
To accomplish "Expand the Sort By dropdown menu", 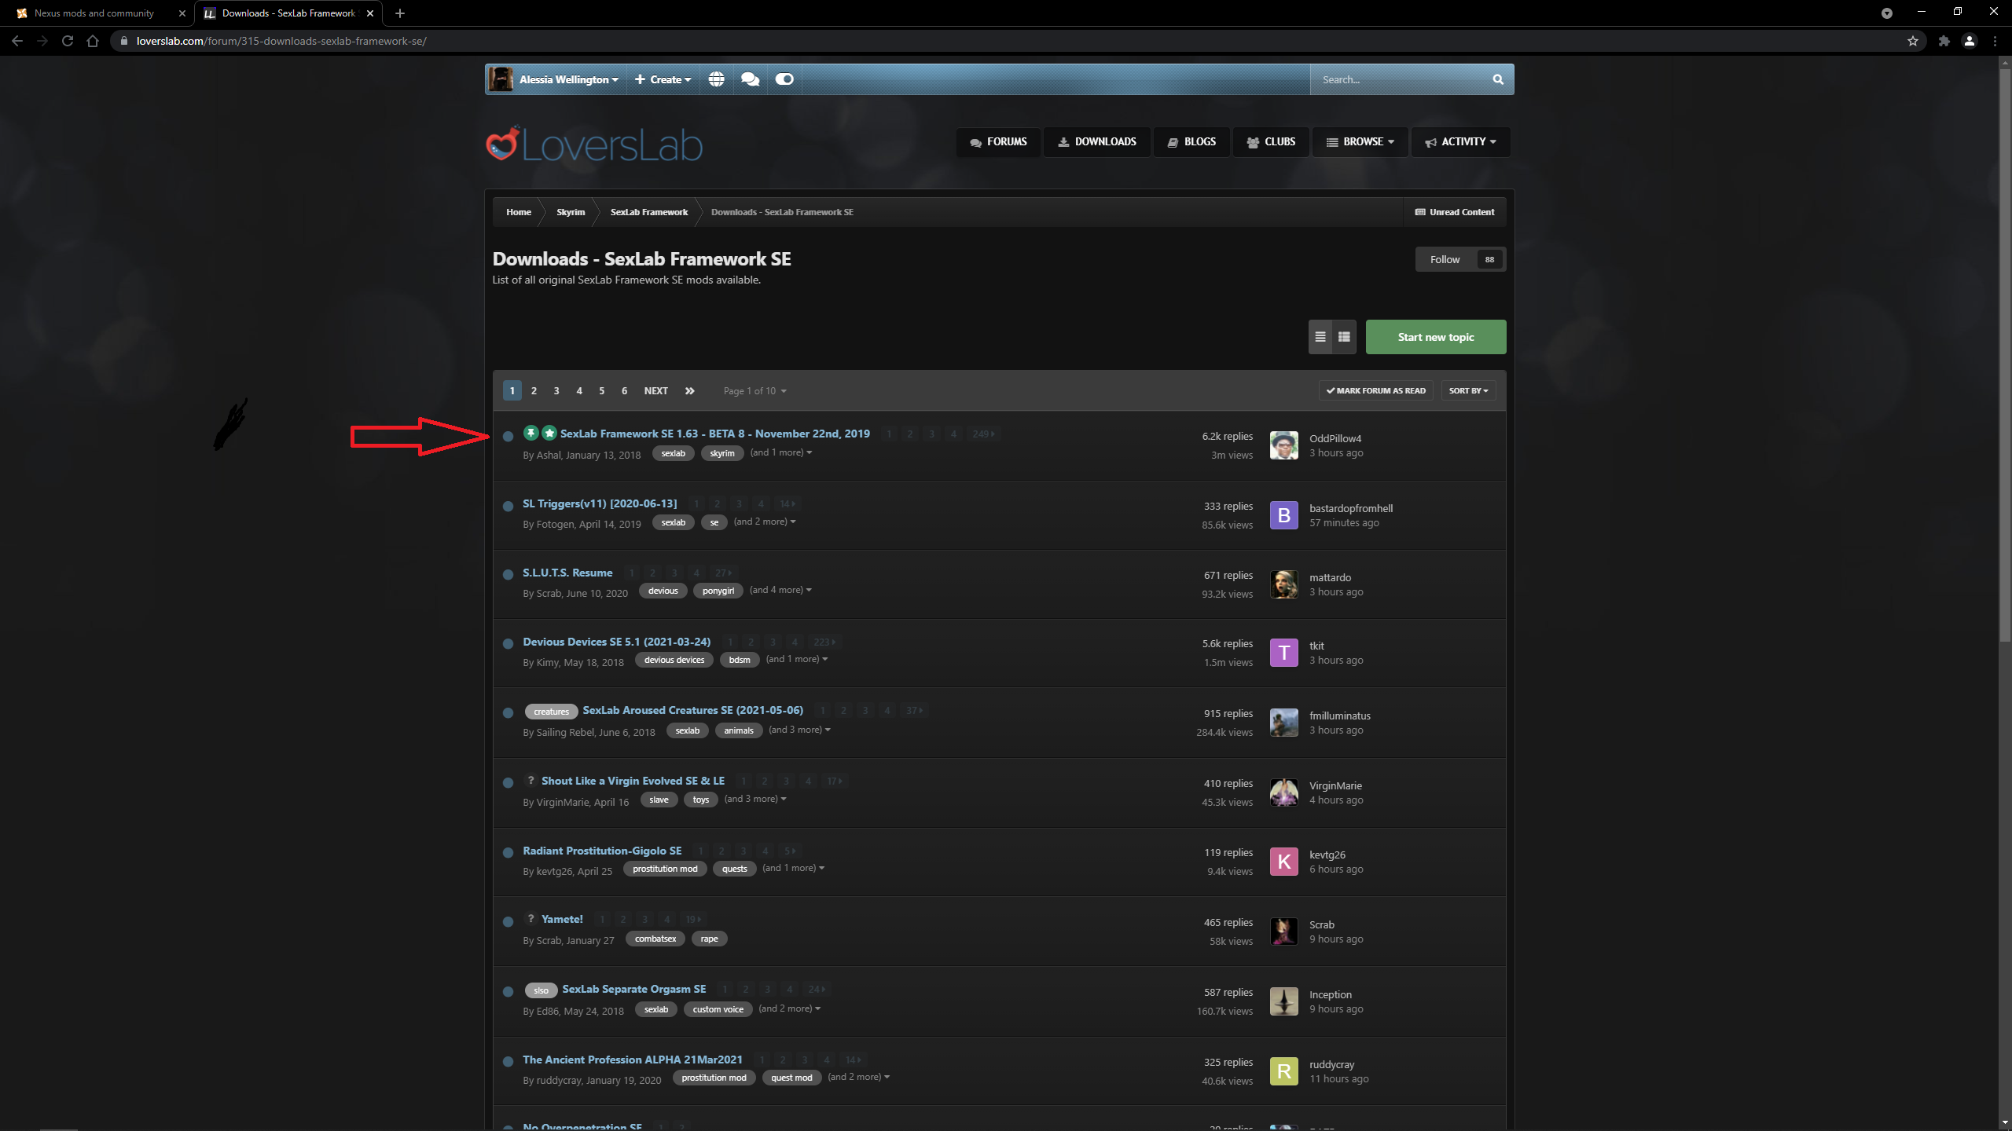I will 1467,390.
